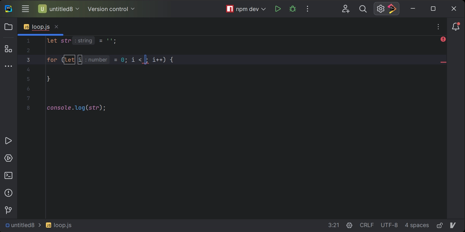
Task: Click the console.log(str) line
Action: click(x=76, y=108)
